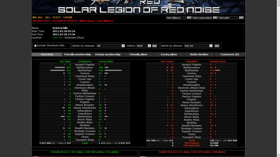Click Battleships in Participants list
The image size is (280, 157).
coord(85,70)
